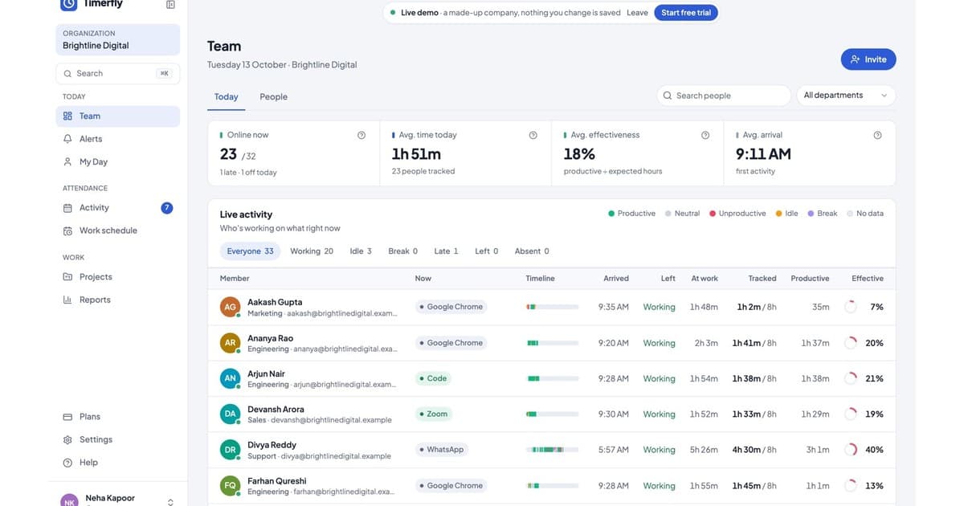Click the Avg. effectiveness info icon

[705, 135]
